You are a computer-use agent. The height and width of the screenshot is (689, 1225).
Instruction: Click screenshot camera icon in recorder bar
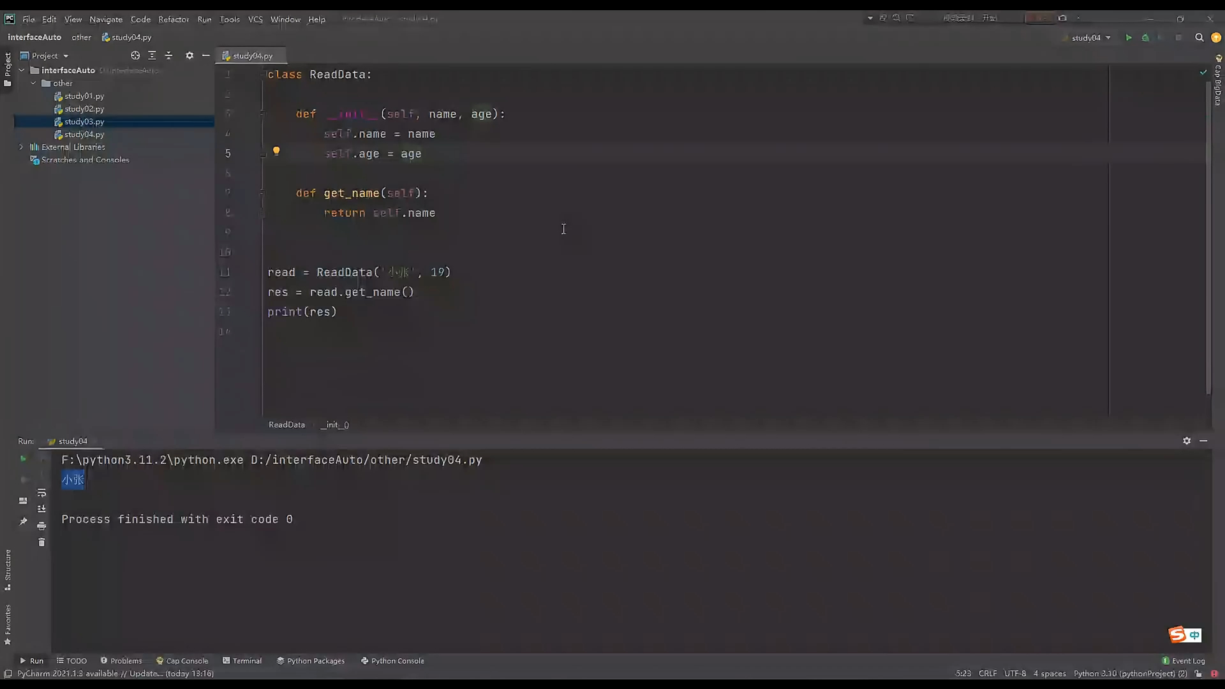tap(1062, 18)
